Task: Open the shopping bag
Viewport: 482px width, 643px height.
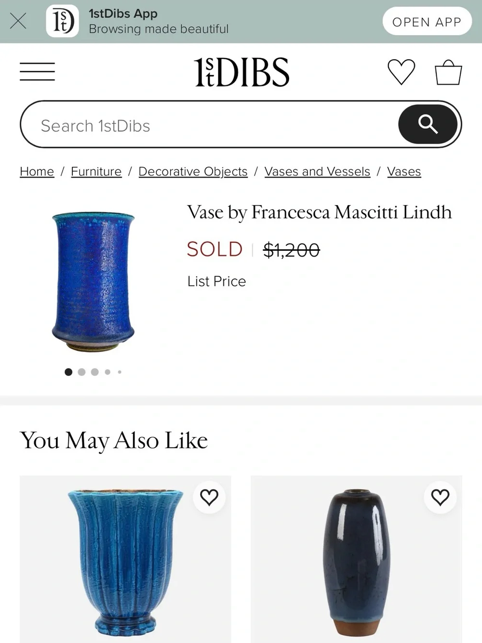Action: (448, 72)
